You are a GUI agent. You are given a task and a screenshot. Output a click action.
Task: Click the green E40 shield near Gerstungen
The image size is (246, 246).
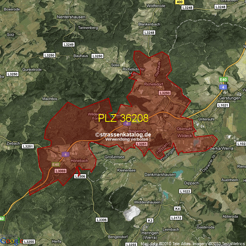click(x=223, y=80)
